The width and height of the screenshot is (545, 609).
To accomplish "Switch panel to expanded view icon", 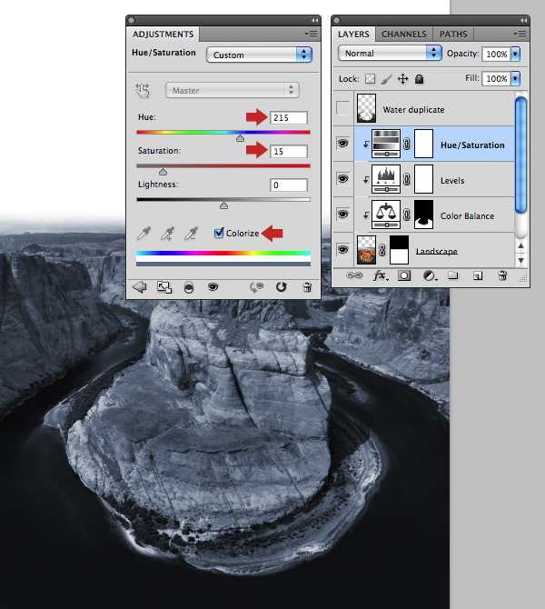I will click(x=164, y=287).
